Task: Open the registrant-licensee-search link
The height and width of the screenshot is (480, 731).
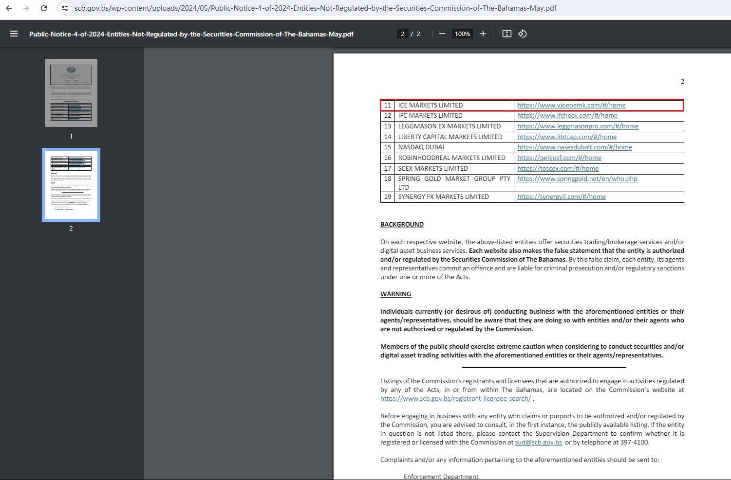Action: [x=455, y=398]
